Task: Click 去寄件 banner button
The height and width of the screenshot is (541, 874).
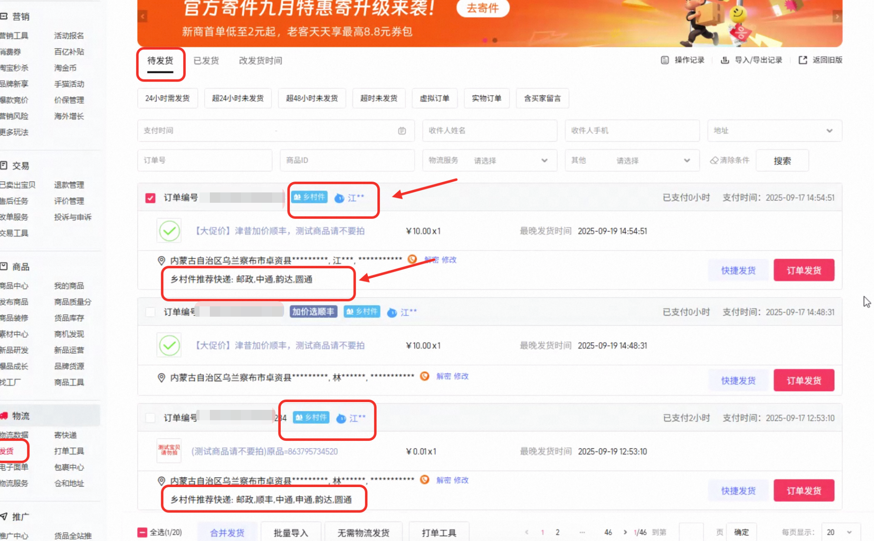Action: click(x=483, y=8)
